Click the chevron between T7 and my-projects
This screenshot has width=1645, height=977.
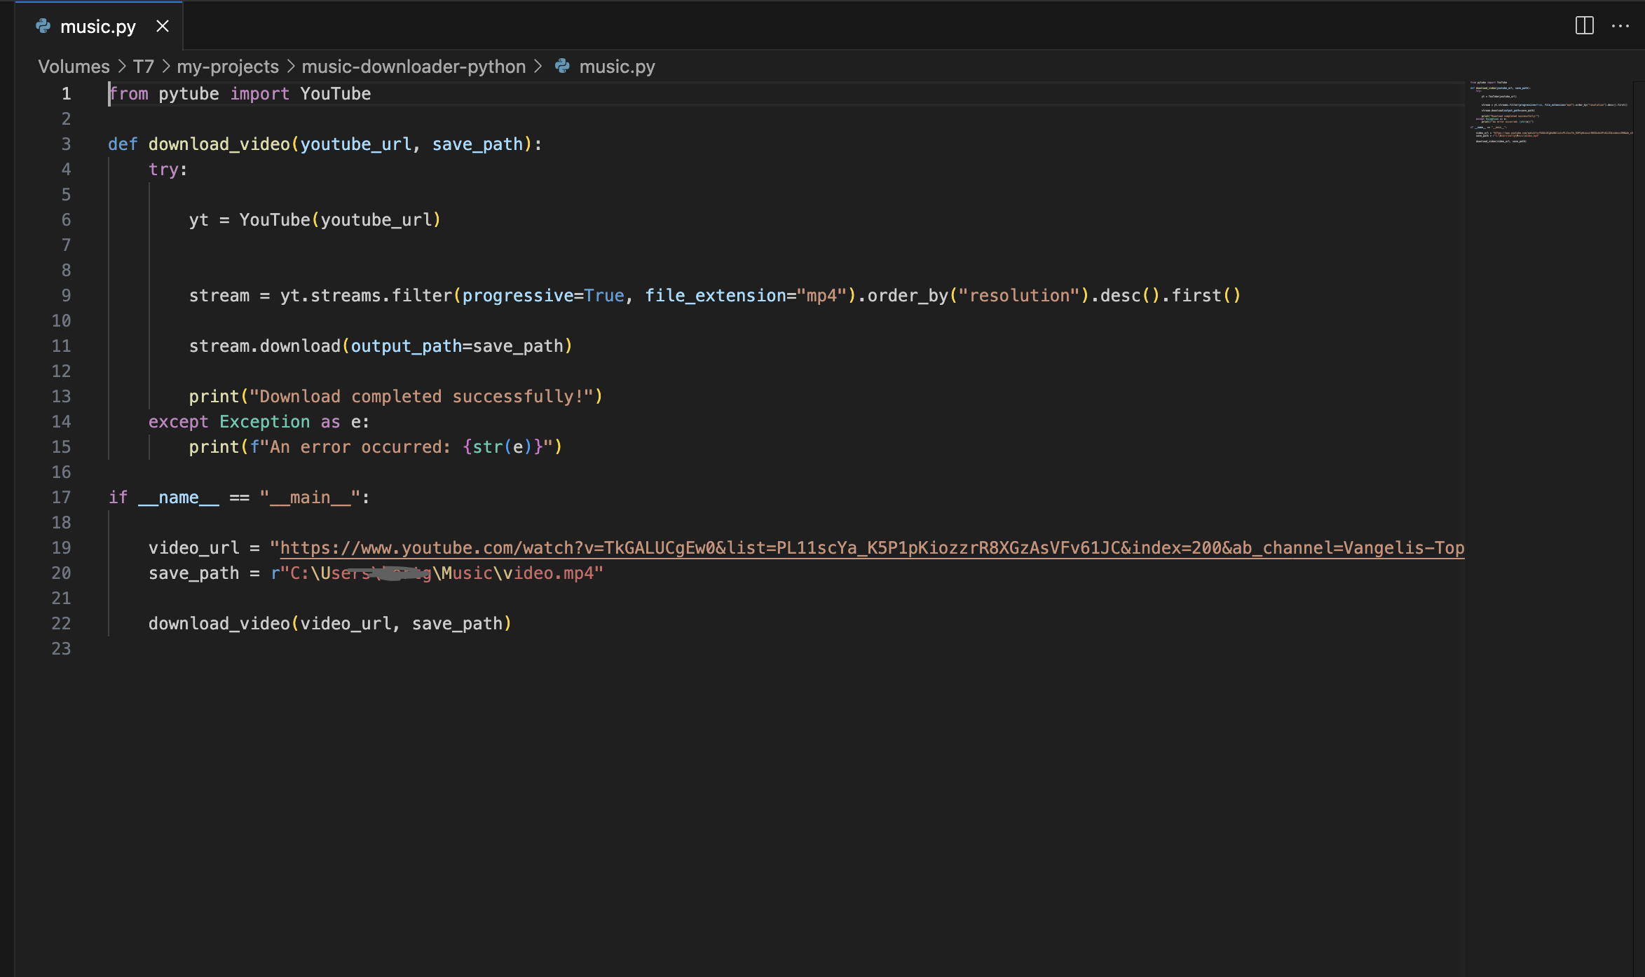[165, 66]
